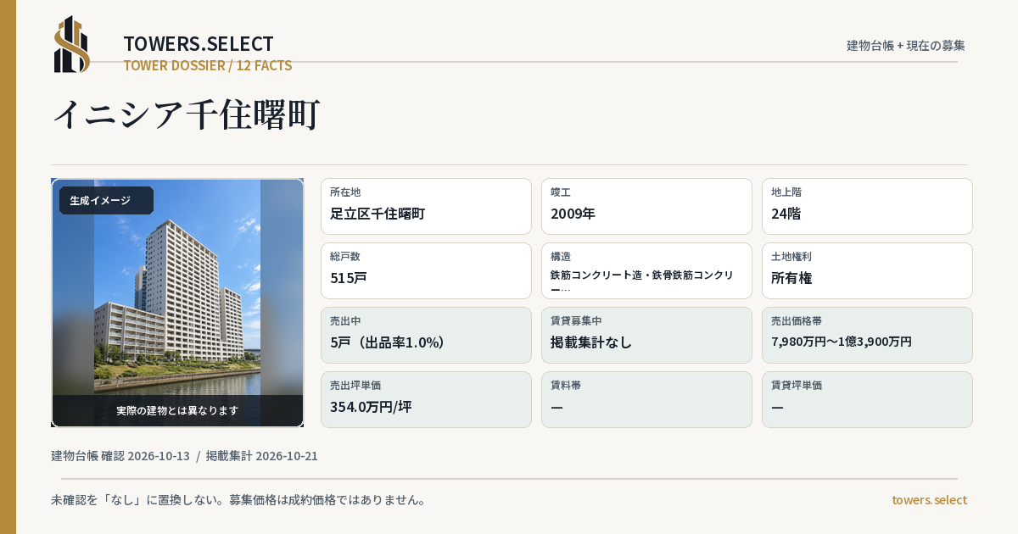Click the 地上階 24階 fact card
1018x534 pixels.
(867, 206)
